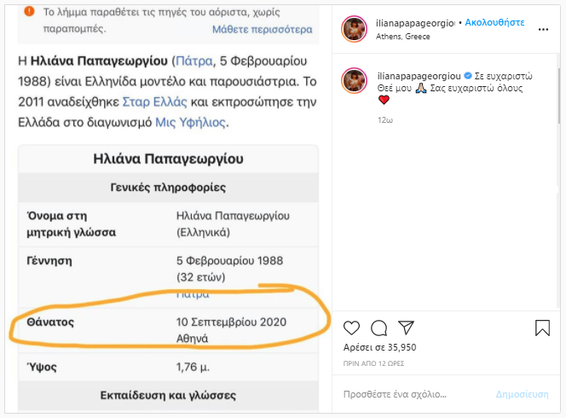Image resolution: width=566 pixels, height=418 pixels.
Task: Like the post with the heart icon
Action: click(351, 328)
